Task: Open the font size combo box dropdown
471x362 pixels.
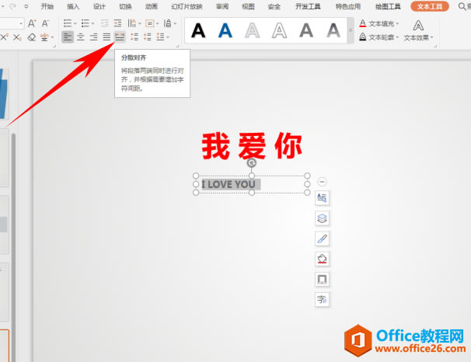Action: [x=21, y=23]
